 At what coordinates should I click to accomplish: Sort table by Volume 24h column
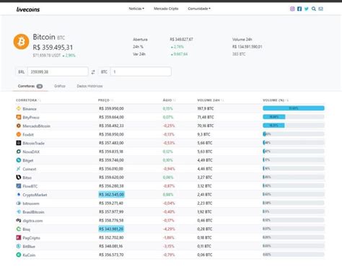(x=210, y=100)
